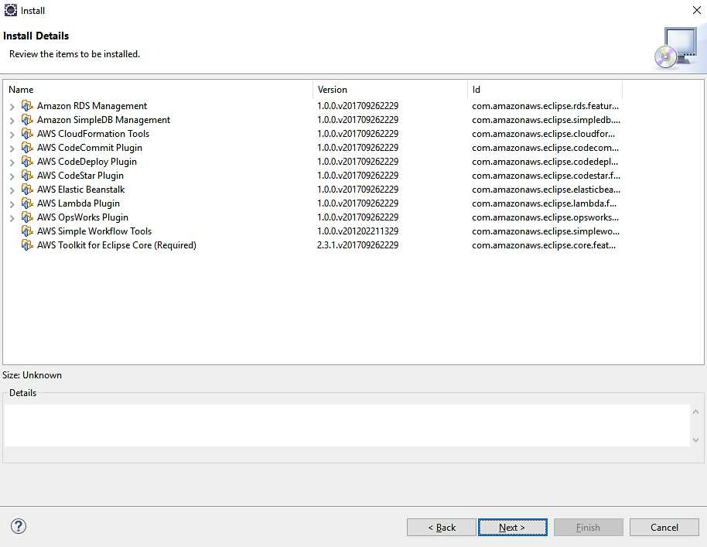Sort by the Version column header
Image resolution: width=707 pixels, height=547 pixels.
pos(390,89)
